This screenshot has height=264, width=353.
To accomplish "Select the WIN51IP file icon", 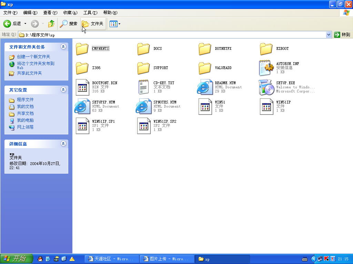I will [266, 107].
